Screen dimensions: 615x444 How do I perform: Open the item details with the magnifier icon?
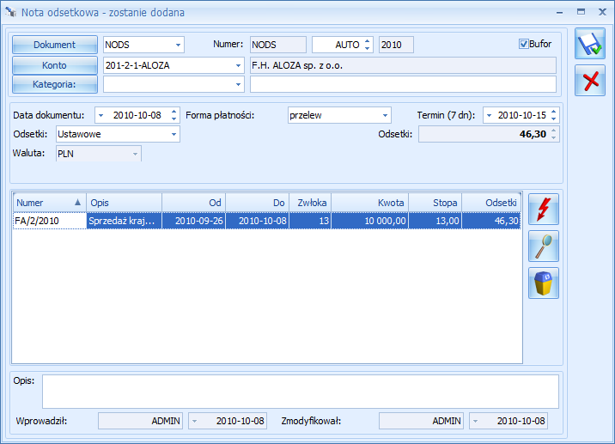pos(544,246)
